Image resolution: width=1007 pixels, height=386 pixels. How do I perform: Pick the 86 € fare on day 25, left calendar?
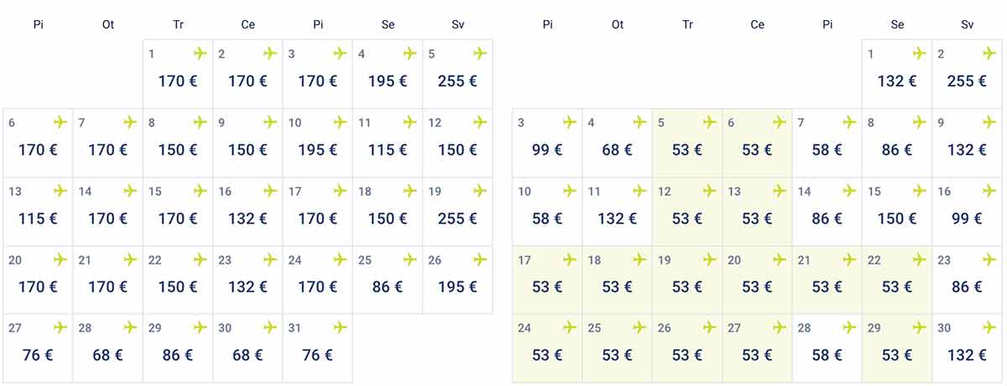point(387,287)
